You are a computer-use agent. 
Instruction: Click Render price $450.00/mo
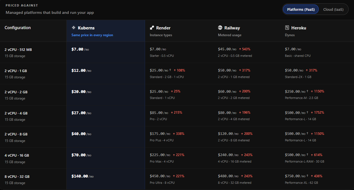[160, 176]
